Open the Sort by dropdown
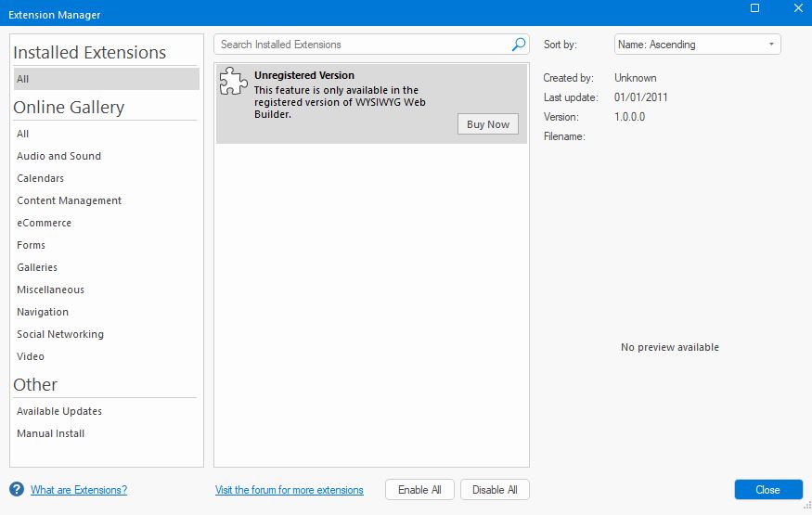This screenshot has width=812, height=515. 698,45
